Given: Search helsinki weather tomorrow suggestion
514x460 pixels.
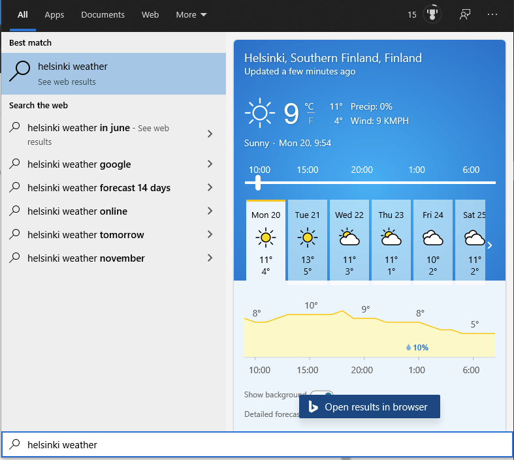Looking at the screenshot, I should [x=86, y=235].
